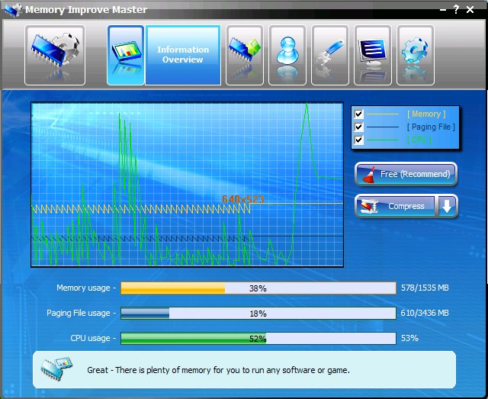Image resolution: width=488 pixels, height=399 pixels.
Task: Uncheck the Paging File graph line checkbox
Action: pyautogui.click(x=359, y=127)
